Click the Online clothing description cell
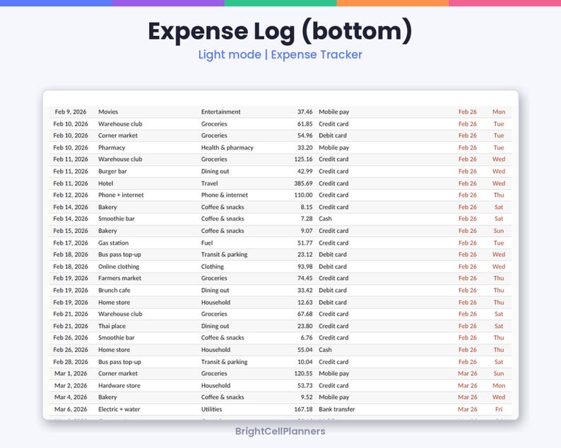The width and height of the screenshot is (561, 448). click(119, 267)
